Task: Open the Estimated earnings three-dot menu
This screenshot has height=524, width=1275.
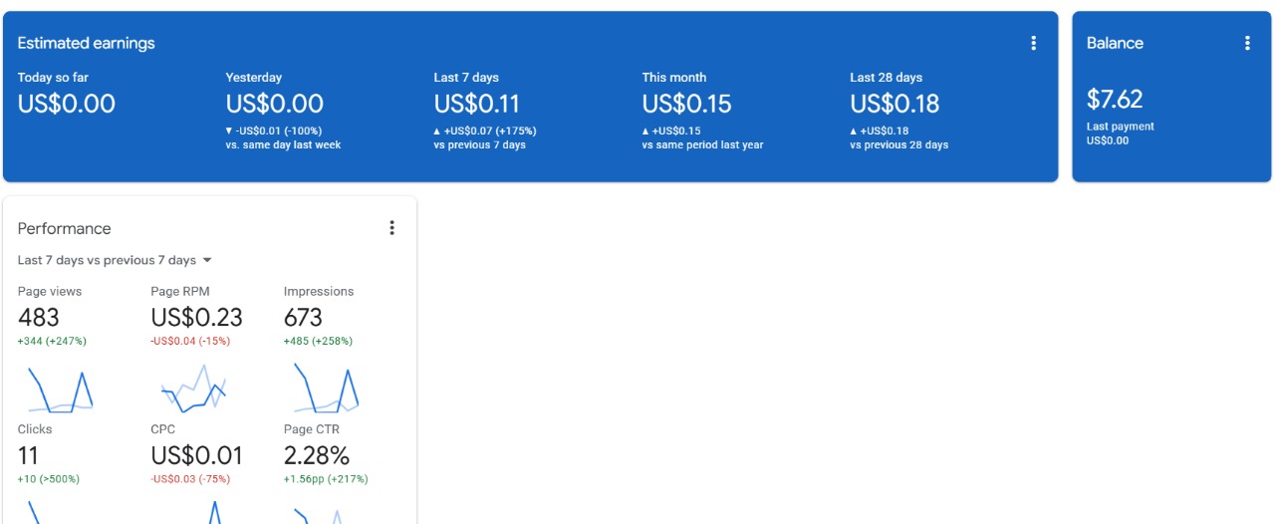Action: 1033,43
